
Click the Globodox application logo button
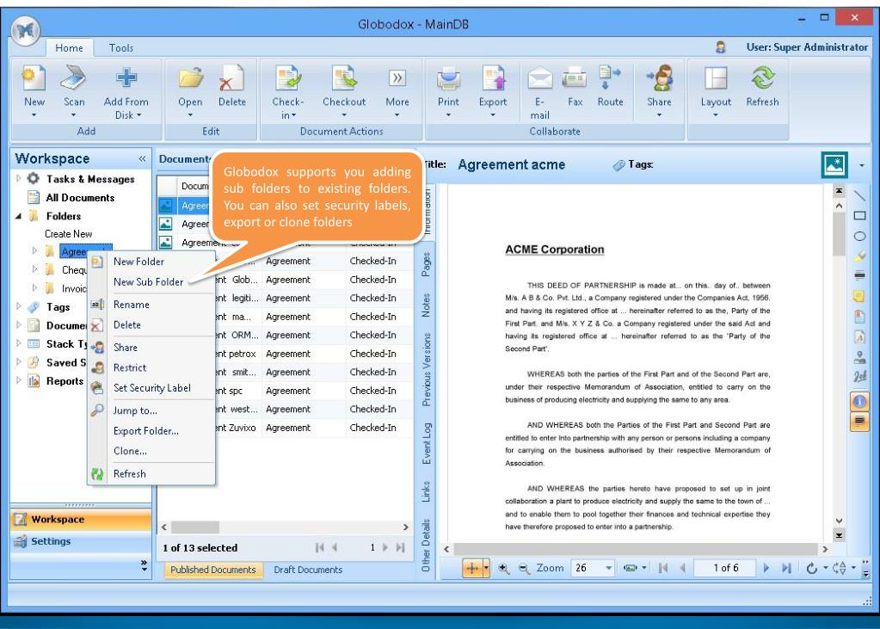(x=25, y=30)
